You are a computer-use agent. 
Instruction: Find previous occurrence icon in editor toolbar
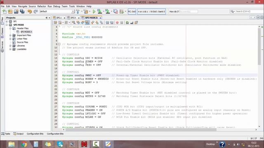click(x=78, y=23)
